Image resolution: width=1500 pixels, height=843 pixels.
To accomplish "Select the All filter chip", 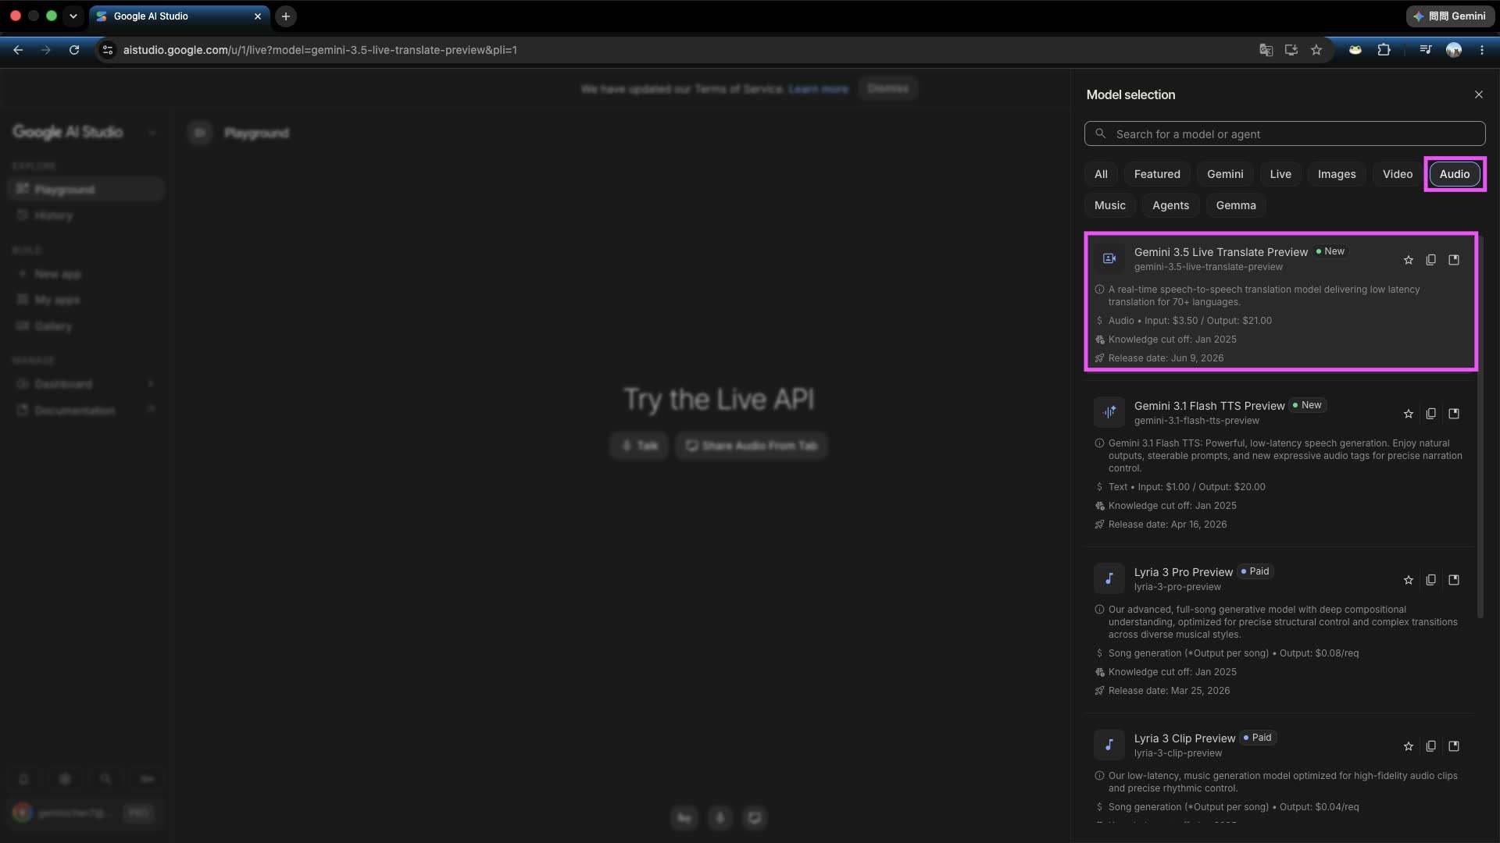I will pyautogui.click(x=1101, y=174).
